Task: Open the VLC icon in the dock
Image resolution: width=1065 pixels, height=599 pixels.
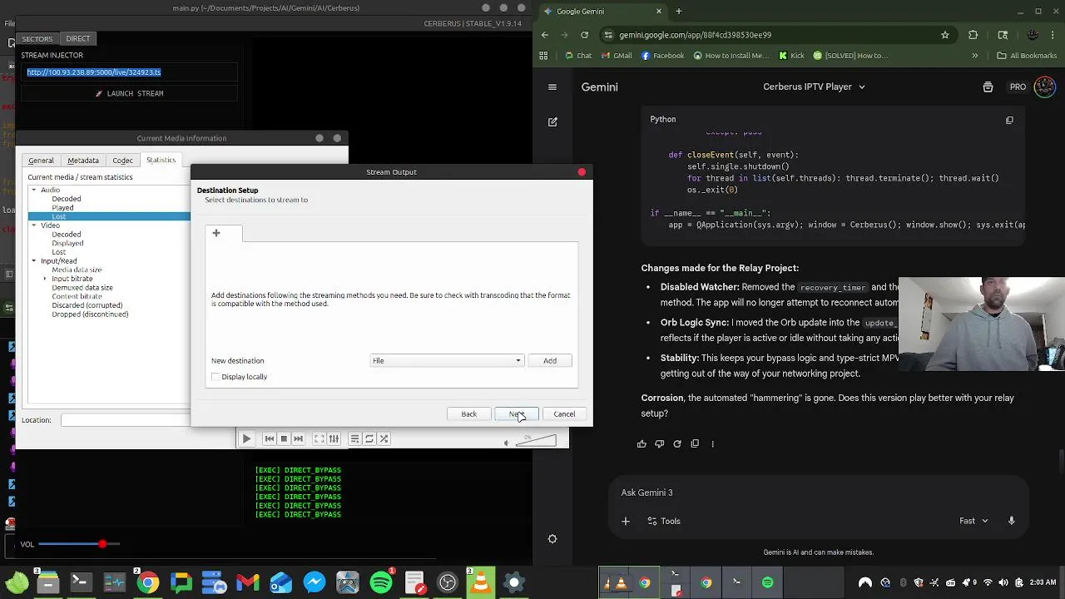Action: tap(481, 582)
